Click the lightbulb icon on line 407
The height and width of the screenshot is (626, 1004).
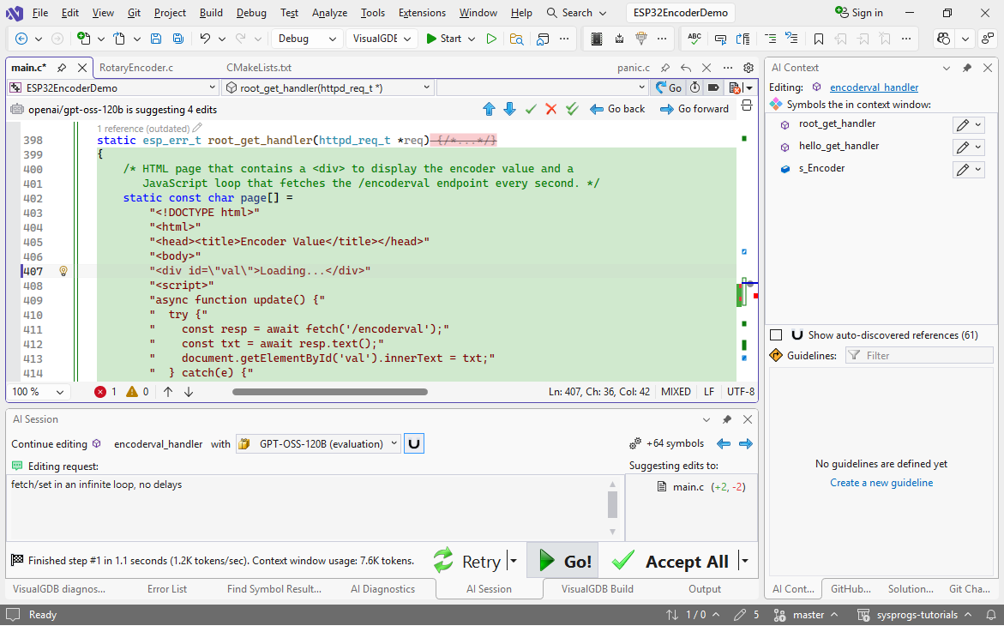tap(63, 271)
